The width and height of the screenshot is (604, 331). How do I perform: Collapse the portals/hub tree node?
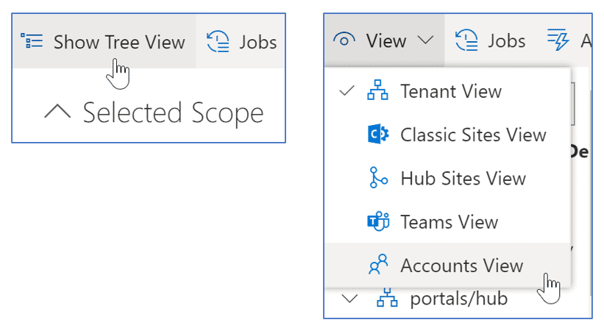tap(350, 299)
